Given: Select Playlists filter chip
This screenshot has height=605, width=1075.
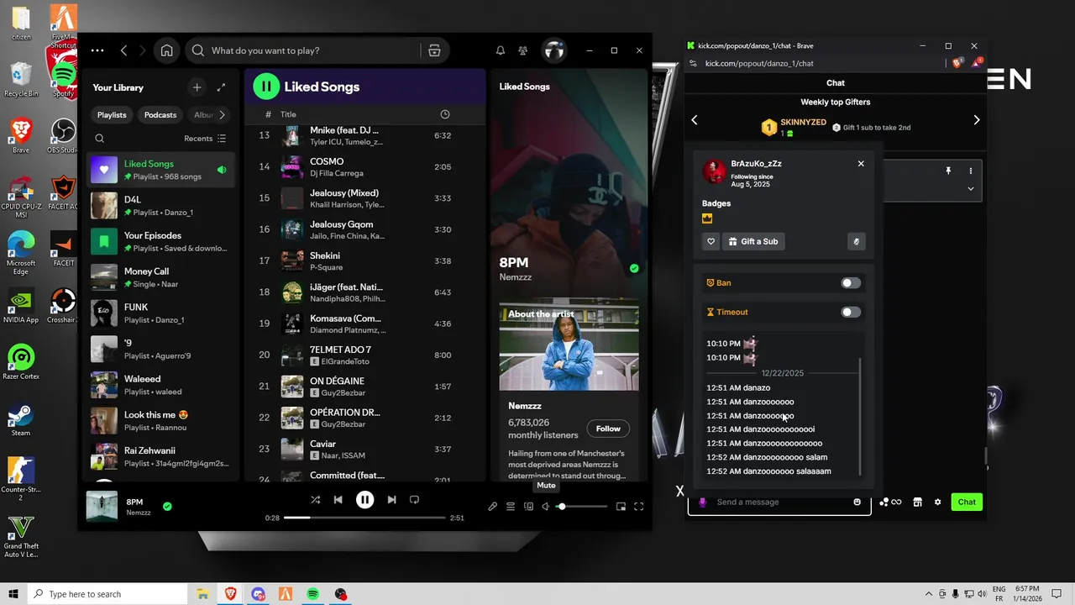Looking at the screenshot, I should point(112,115).
